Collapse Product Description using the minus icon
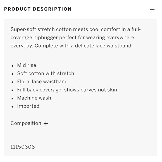162x162 pixels. tap(152, 9)
